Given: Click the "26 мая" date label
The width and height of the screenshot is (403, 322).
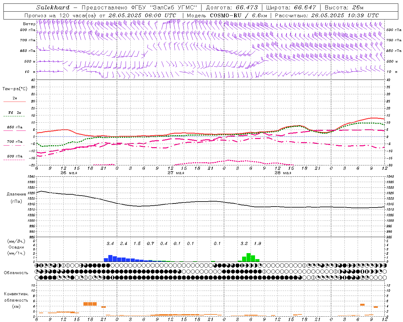Looking at the screenshot, I should click(69, 173).
